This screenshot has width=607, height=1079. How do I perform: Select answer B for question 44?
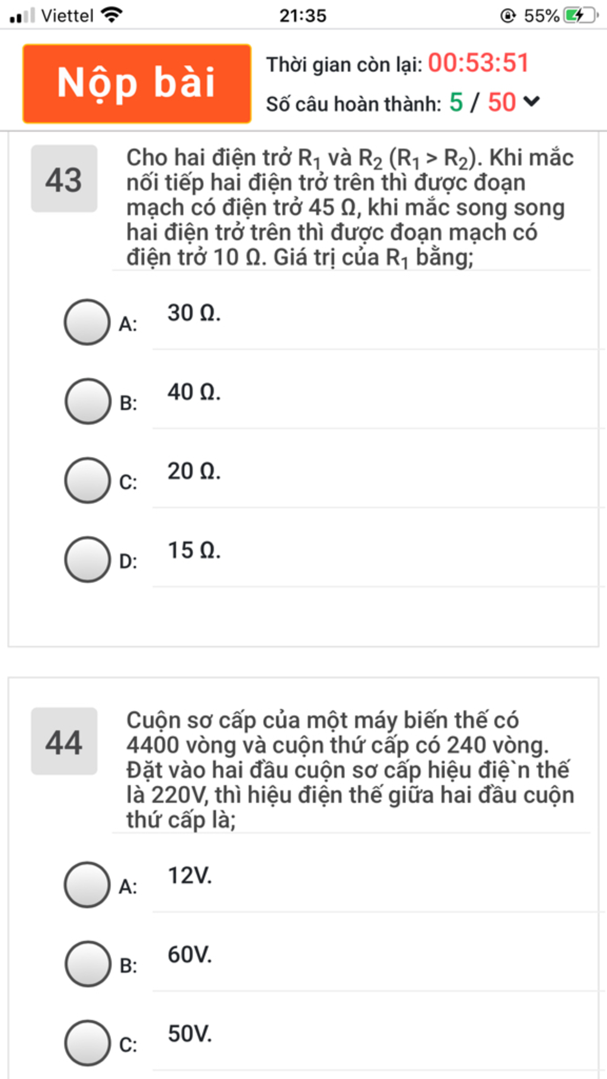pos(88,964)
